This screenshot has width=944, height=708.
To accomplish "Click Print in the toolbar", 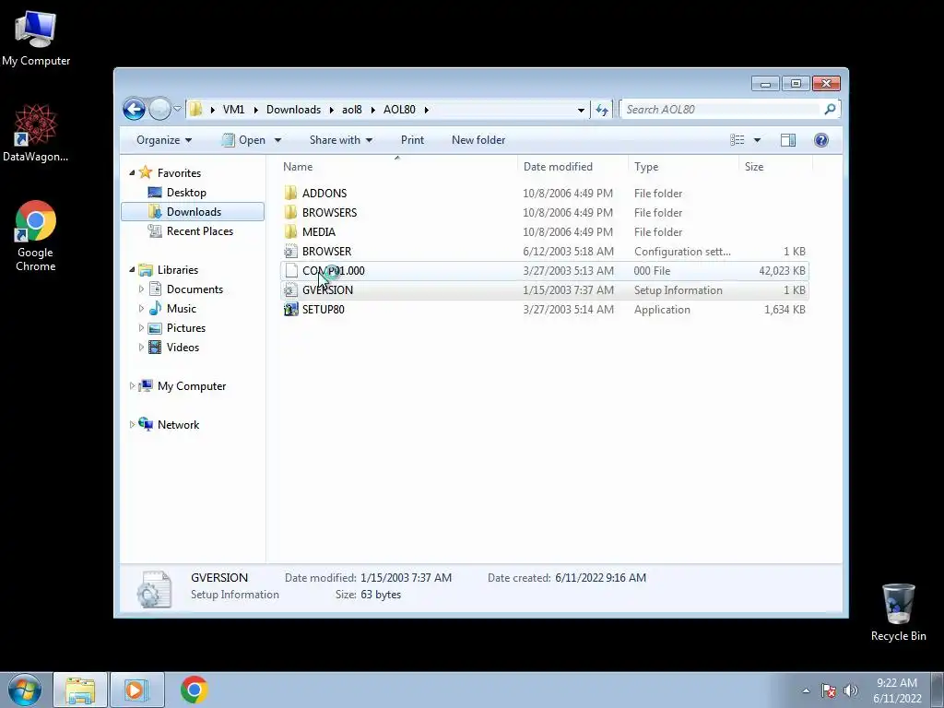I will coord(412,140).
